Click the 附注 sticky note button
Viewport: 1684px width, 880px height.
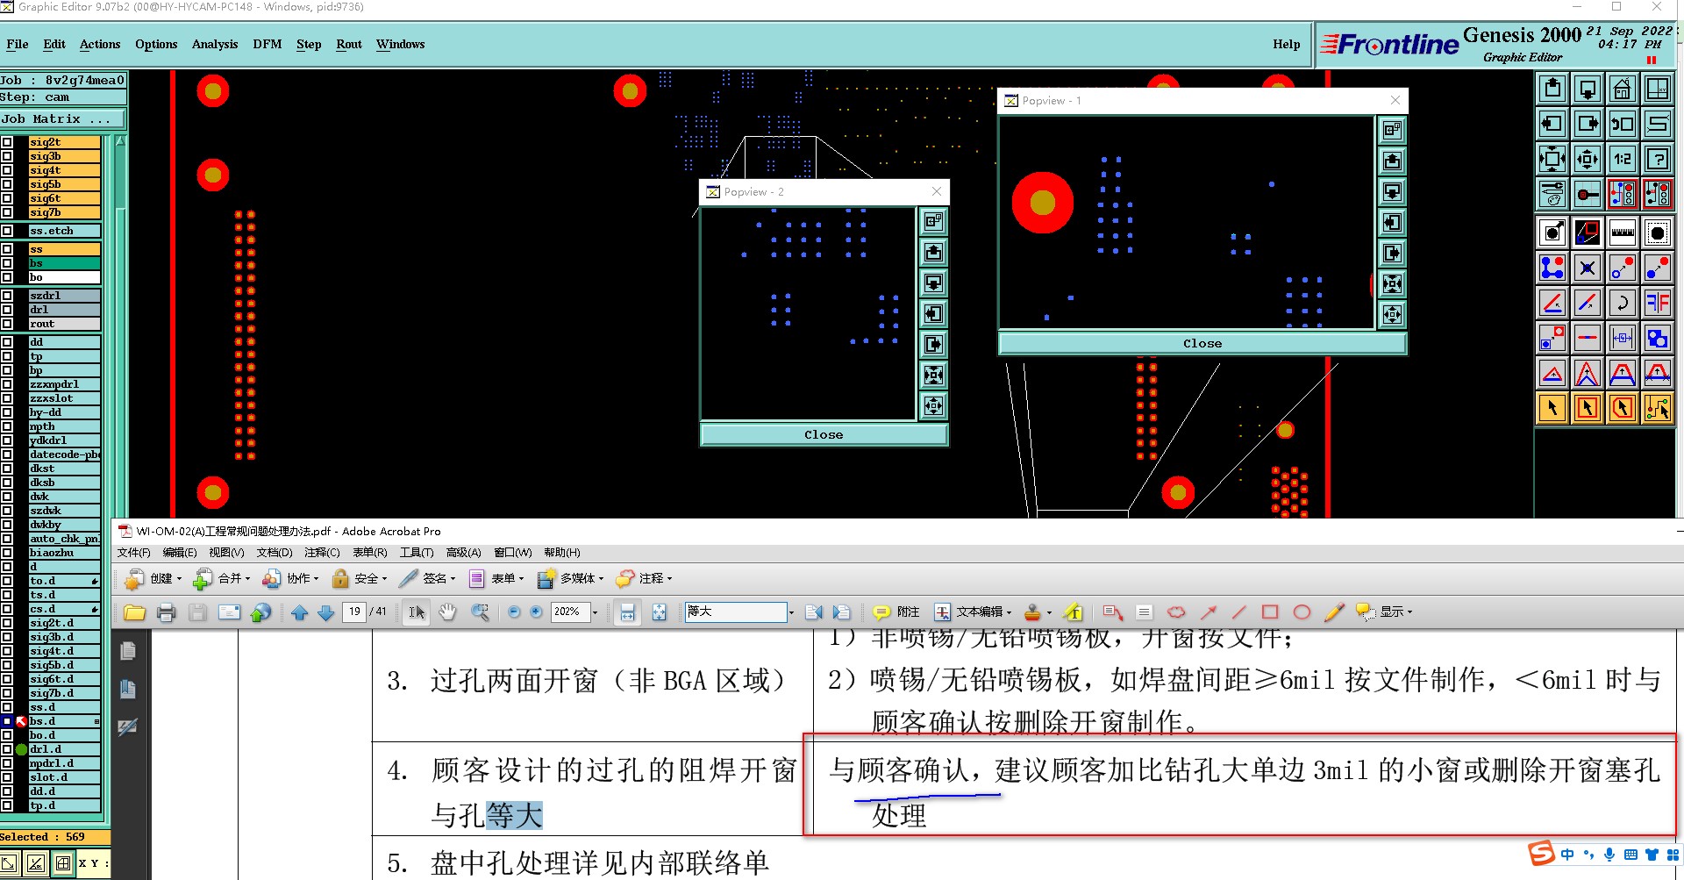pos(896,612)
